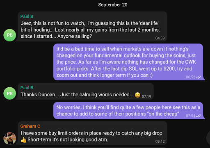Click the September 20 date header
Screen dimensions: 210x148
pyautogui.click(x=113, y=5)
